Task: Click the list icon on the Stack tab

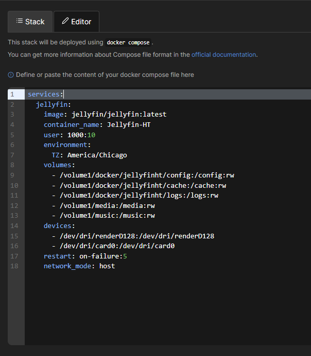Action: 19,22
